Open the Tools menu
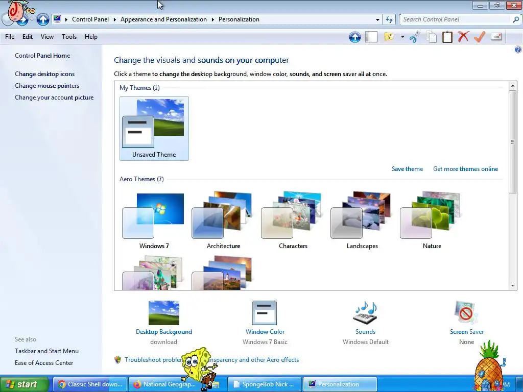Screen dimensions: 523x392 [x=69, y=37]
